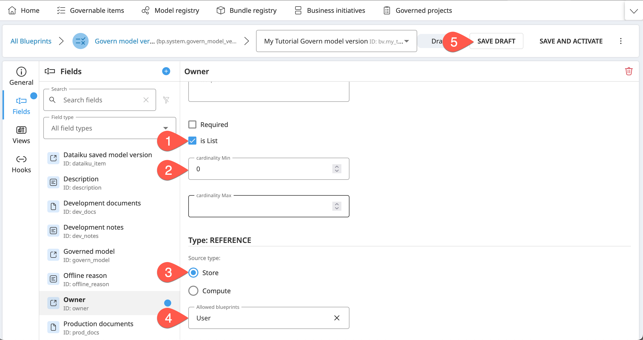This screenshot has width=643, height=340.
Task: Go to Business initiatives page
Action: coord(330,10)
